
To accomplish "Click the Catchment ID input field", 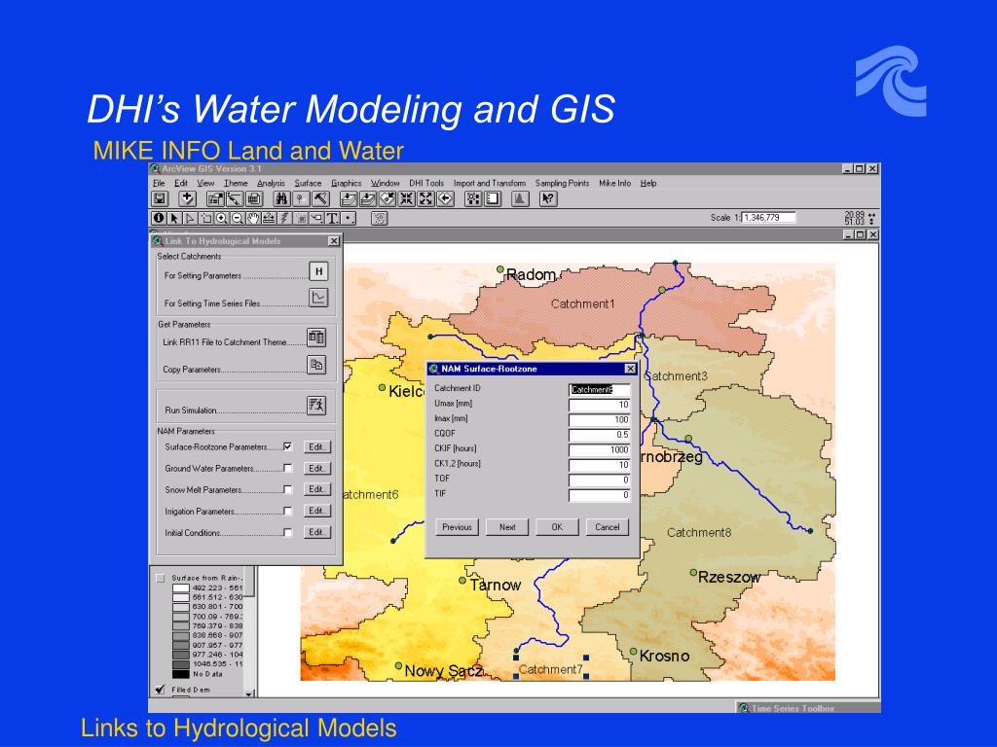I will click(x=599, y=389).
